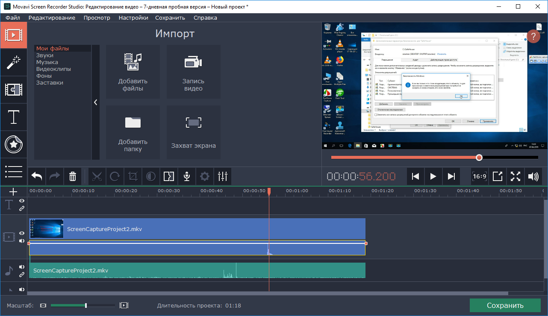
Task: Zoom in timeline with large filmstrip icon
Action: (x=124, y=305)
